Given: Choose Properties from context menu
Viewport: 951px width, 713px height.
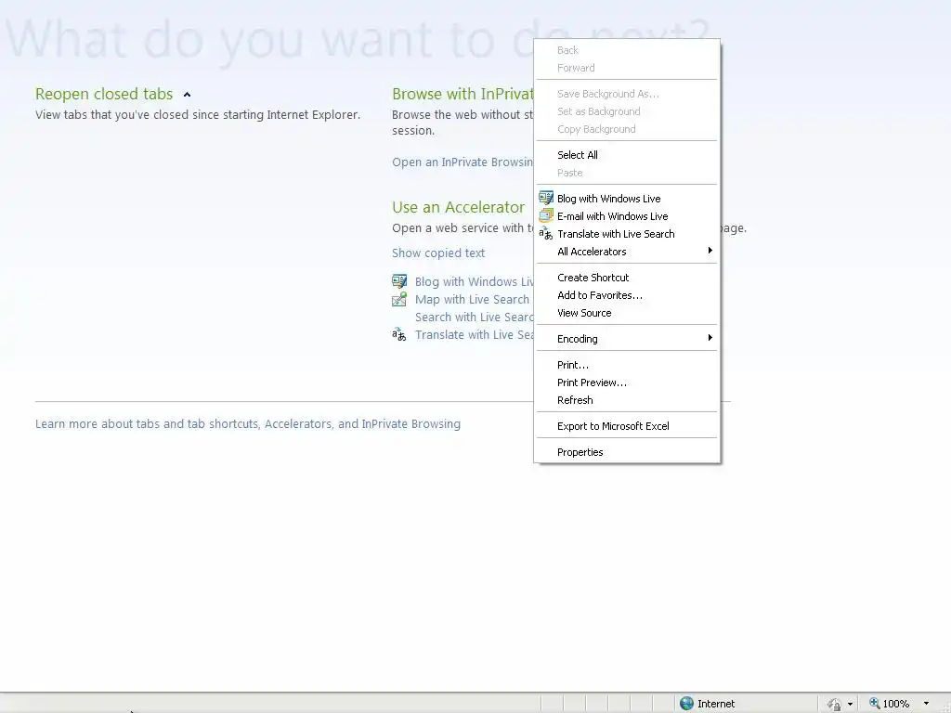Looking at the screenshot, I should [627, 452].
